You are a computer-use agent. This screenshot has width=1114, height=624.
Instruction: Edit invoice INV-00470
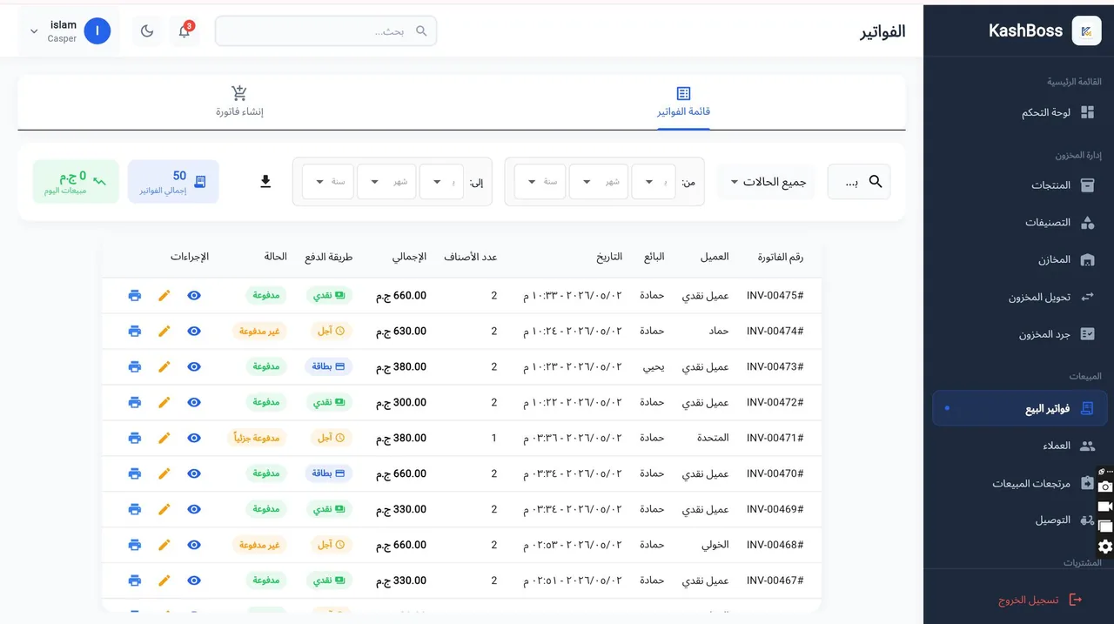(x=164, y=473)
